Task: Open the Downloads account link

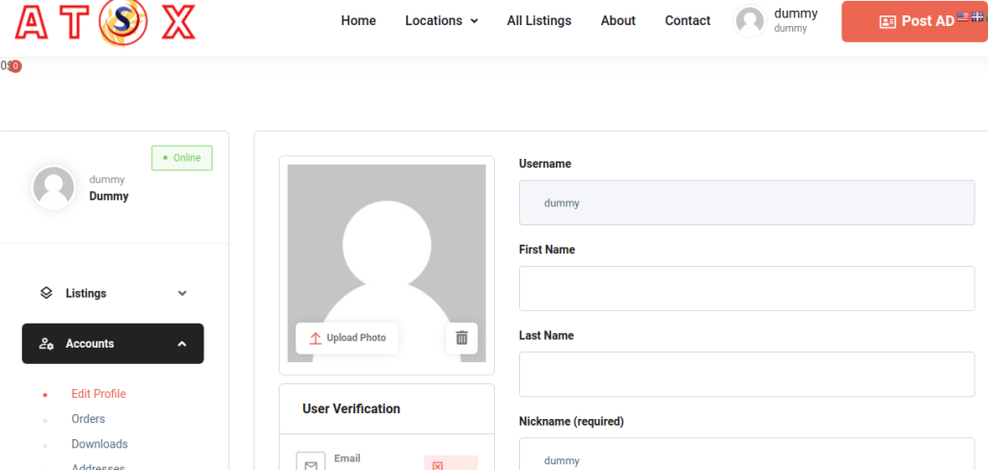Action: click(99, 444)
